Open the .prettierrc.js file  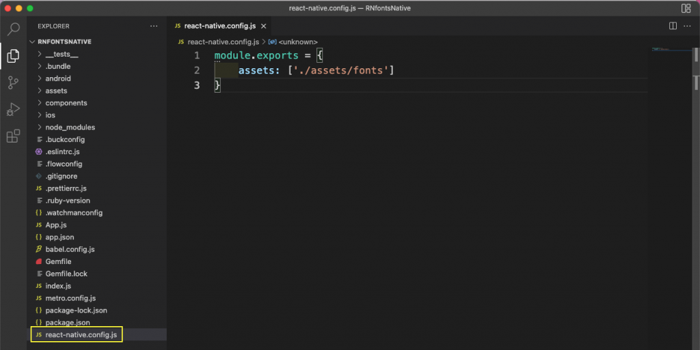[96, 188]
